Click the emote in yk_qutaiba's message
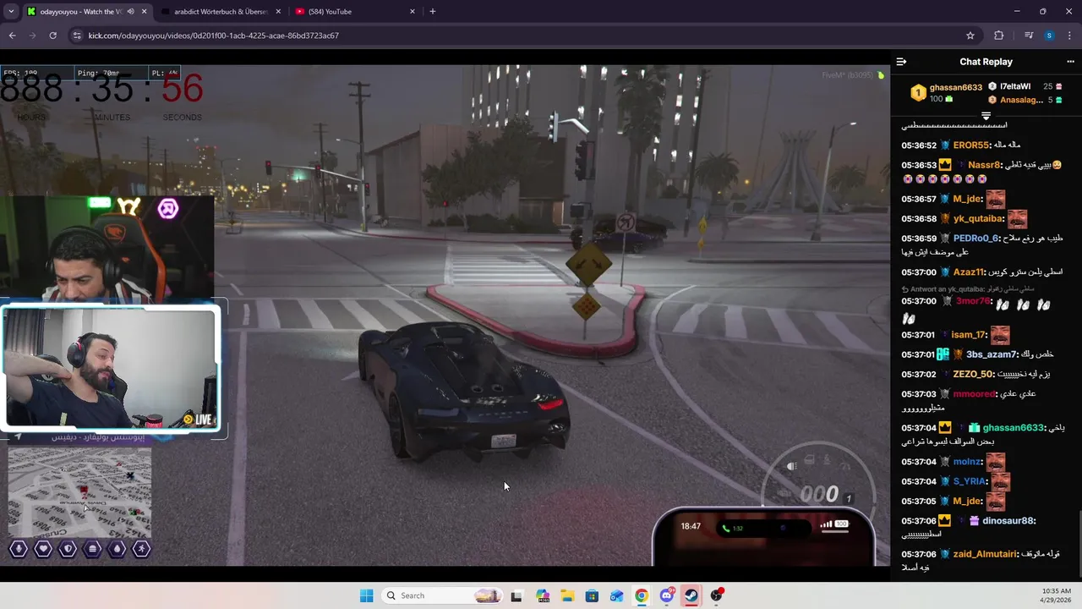Viewport: 1082px width, 609px height. coord(1017,219)
